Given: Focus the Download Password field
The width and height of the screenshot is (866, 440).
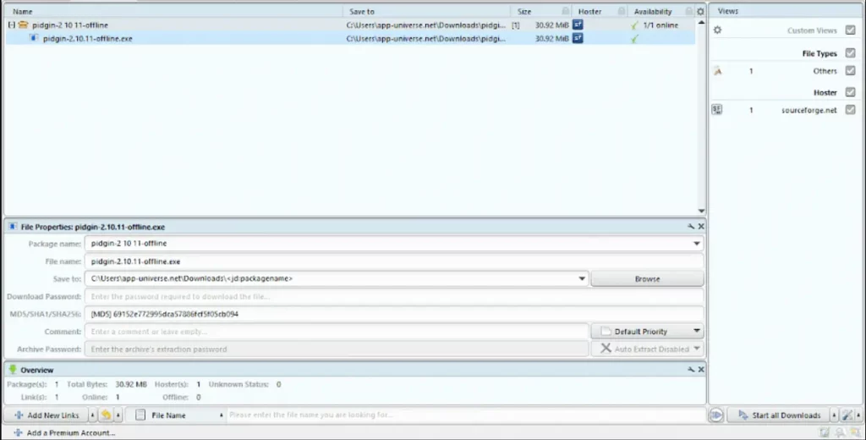Looking at the screenshot, I should 394,296.
